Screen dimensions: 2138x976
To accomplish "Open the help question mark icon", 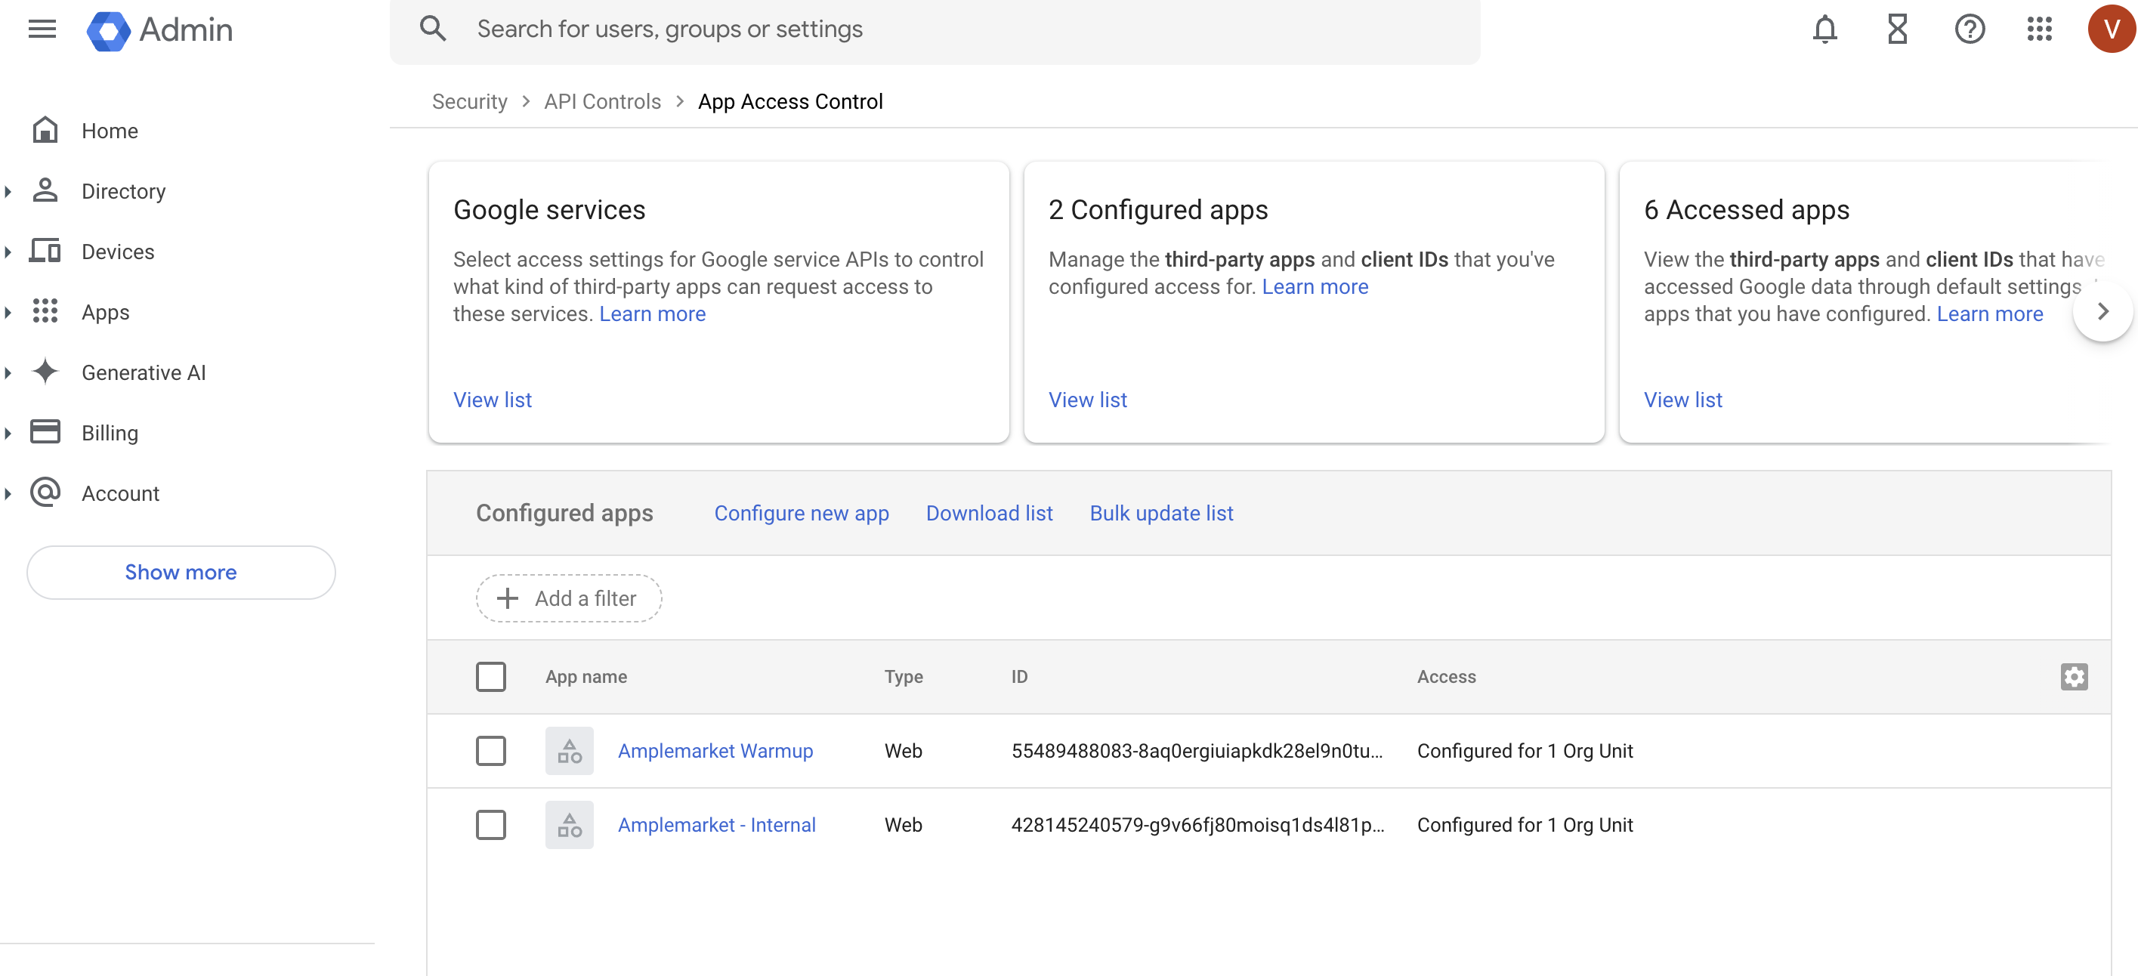I will point(1969,29).
